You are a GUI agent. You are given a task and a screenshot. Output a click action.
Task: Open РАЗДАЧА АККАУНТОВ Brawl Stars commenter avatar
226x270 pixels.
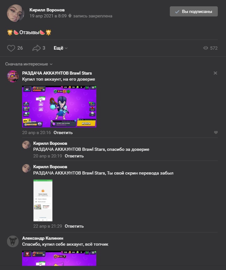pos(13,76)
